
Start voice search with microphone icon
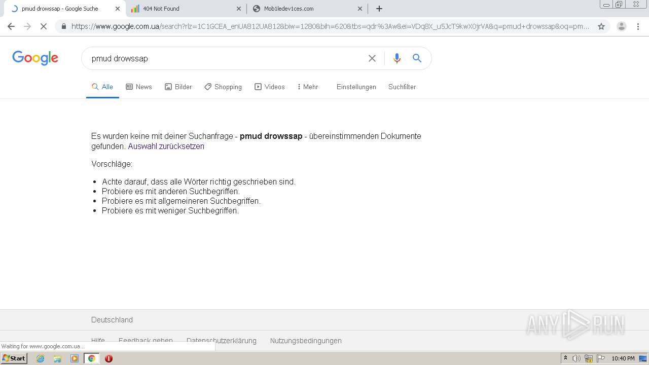click(397, 58)
